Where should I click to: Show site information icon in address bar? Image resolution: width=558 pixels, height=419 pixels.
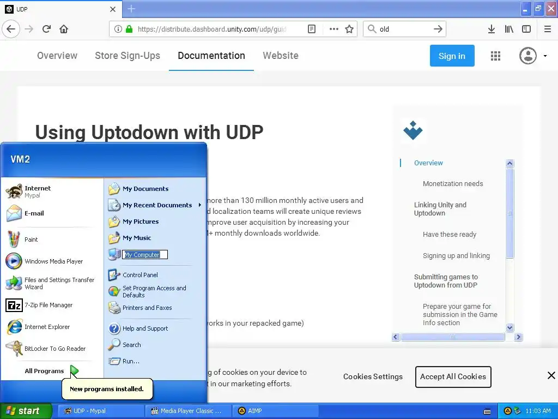pos(118,29)
